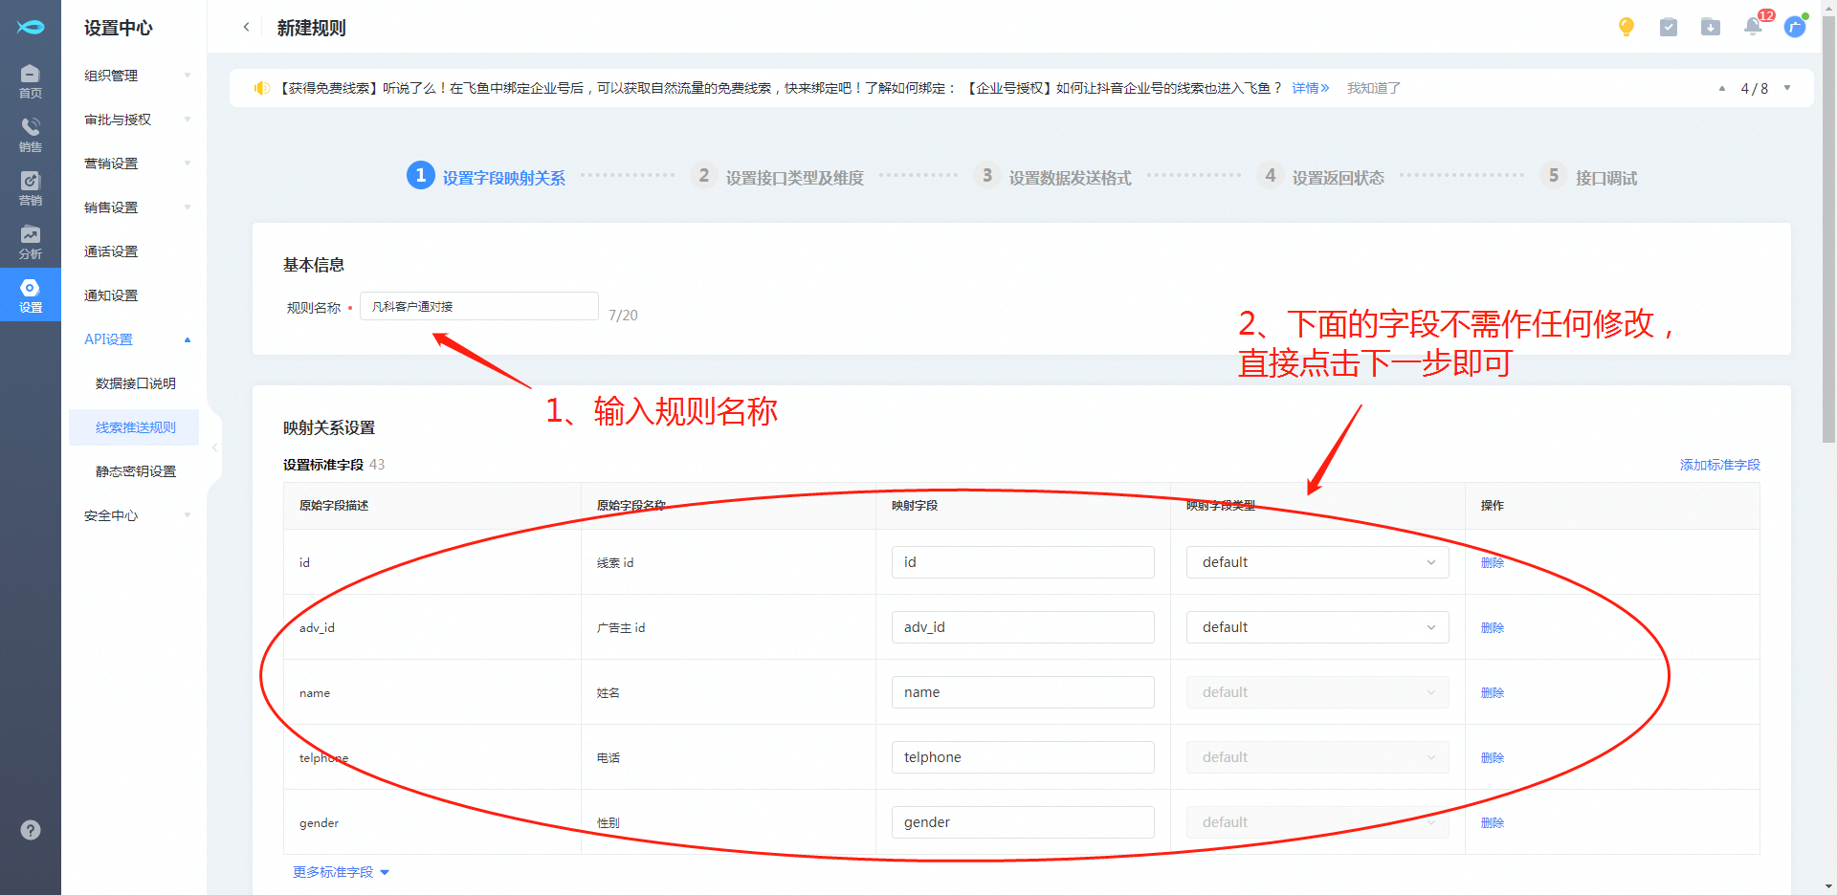Screen dimensions: 1837x895
Task: Click the Feiyu fish logo icon
Action: [x=30, y=27]
